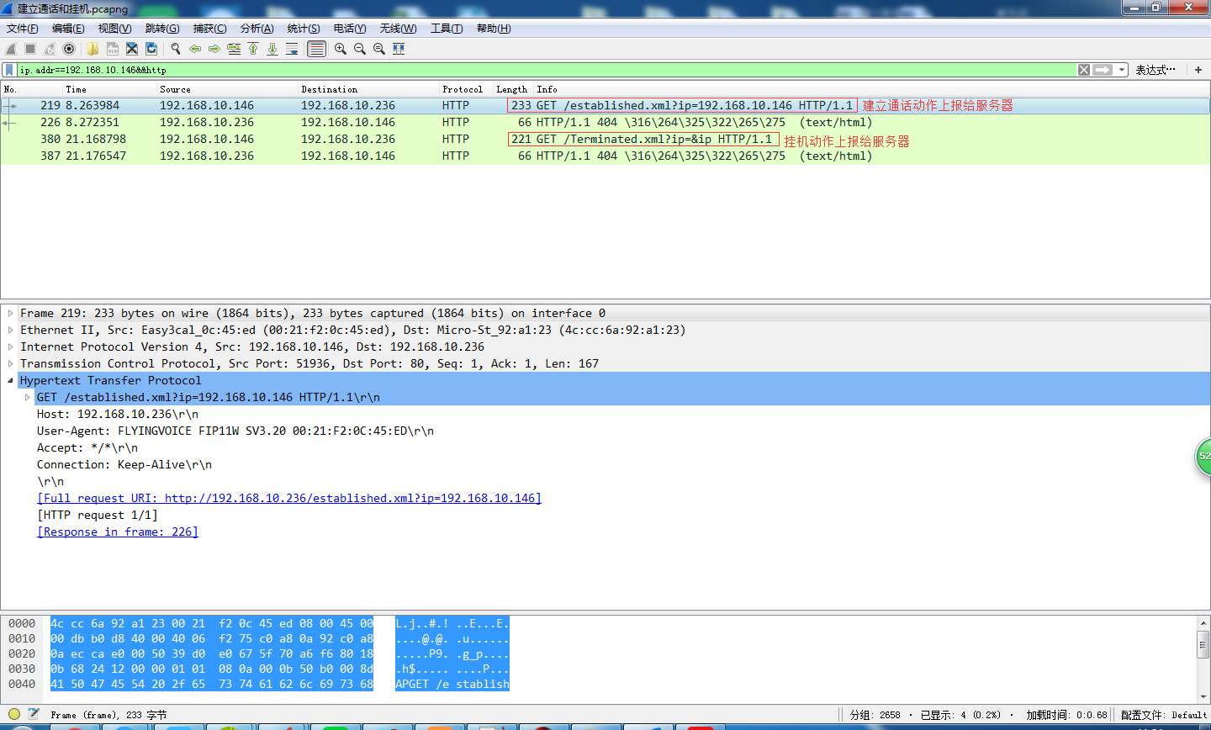Open the filter history dropdown arrow

pyautogui.click(x=1122, y=70)
